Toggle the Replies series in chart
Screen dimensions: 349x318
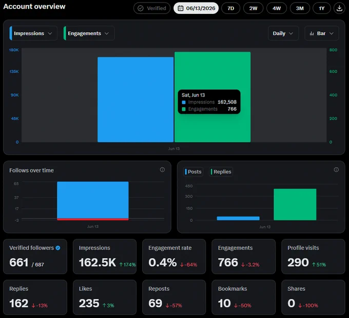221,172
